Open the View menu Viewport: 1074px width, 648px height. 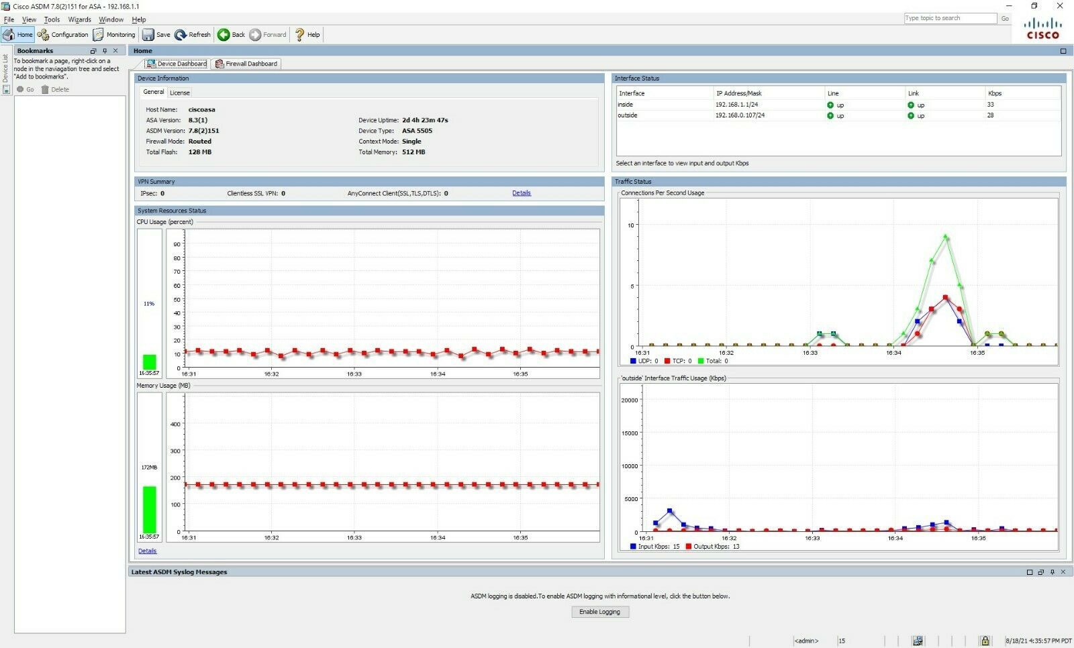[29, 19]
